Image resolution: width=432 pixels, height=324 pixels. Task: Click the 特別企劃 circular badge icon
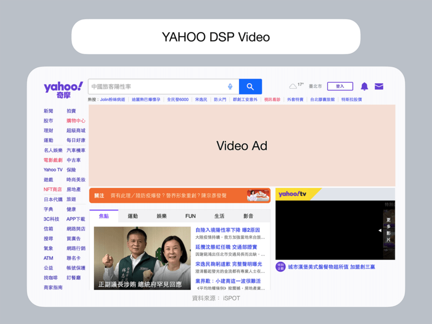(281, 266)
